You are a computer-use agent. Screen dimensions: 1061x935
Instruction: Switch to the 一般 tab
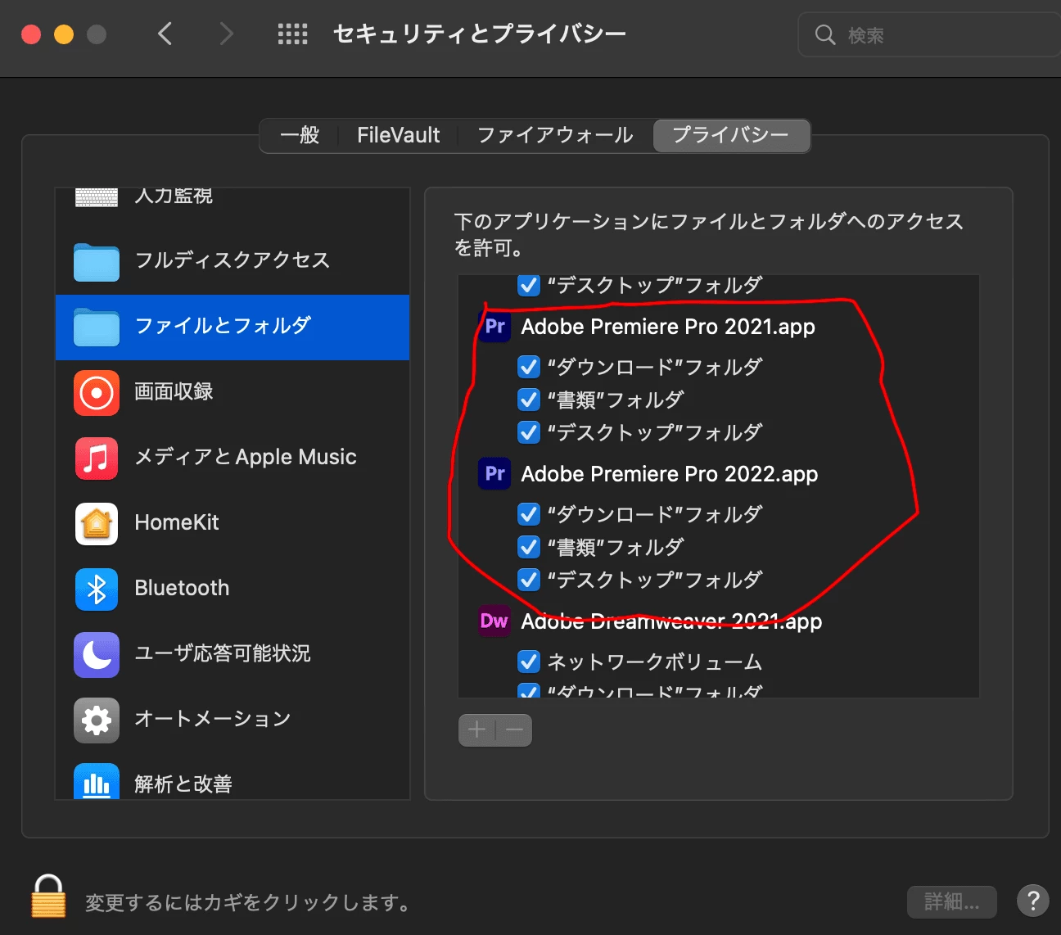click(x=300, y=135)
